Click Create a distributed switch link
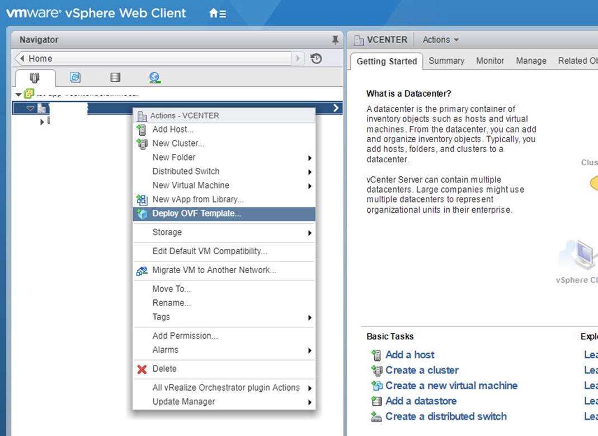 (446, 416)
